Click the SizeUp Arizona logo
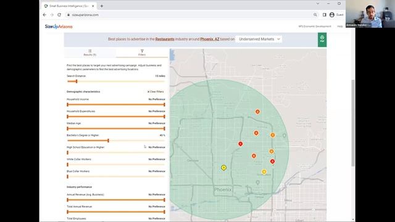This screenshot has height=222, width=395. tap(59, 27)
